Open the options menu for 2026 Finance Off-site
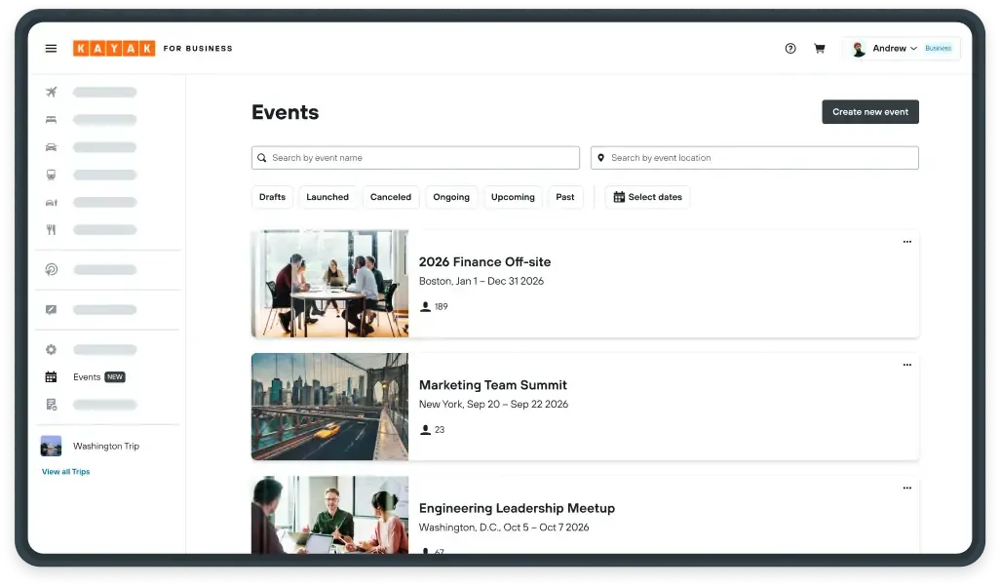This screenshot has height=588, width=1001. coord(906,242)
